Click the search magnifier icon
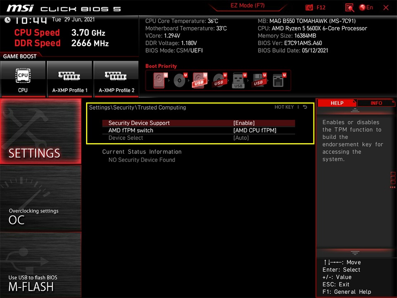The image size is (397, 298). coord(349,7)
